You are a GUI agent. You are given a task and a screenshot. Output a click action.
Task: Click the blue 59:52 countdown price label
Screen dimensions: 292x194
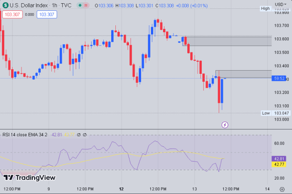279,78
